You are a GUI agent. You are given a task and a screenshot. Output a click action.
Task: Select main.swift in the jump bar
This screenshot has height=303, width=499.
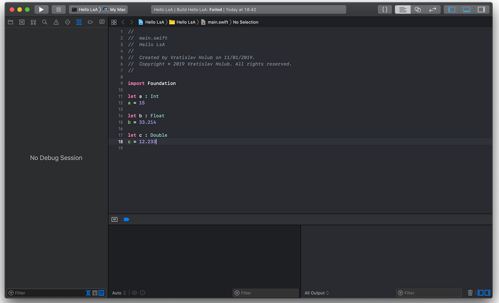(215, 22)
